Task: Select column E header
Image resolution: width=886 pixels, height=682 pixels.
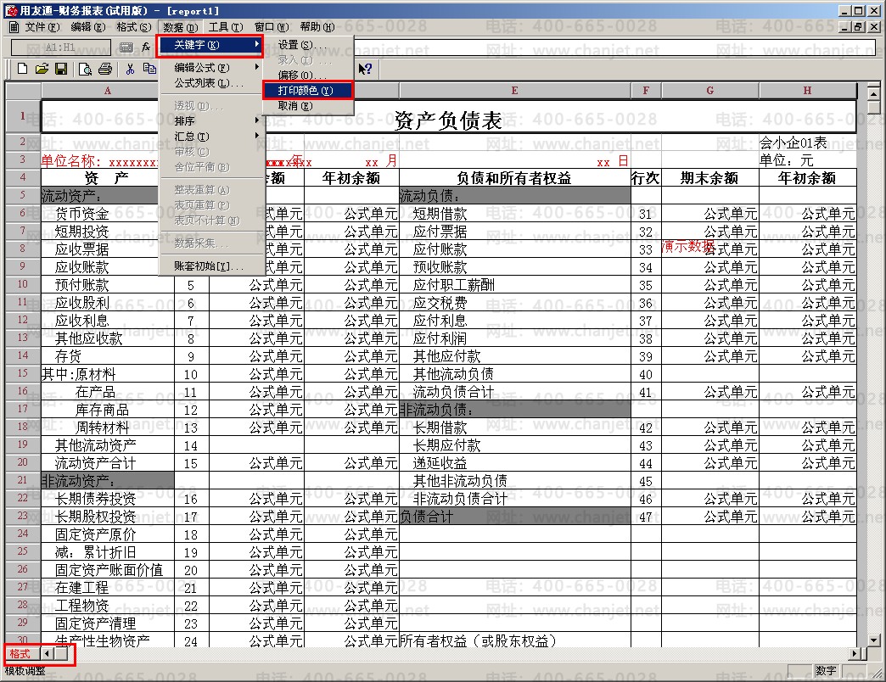Action: [515, 90]
